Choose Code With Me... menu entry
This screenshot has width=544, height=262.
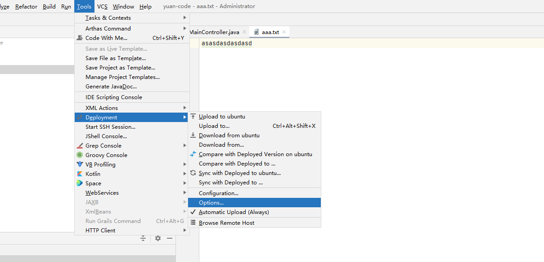(132, 38)
